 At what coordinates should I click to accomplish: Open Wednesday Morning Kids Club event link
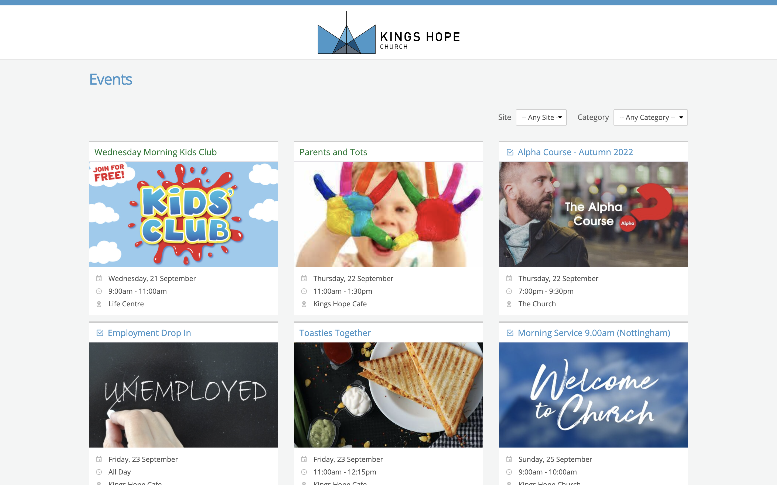[155, 152]
